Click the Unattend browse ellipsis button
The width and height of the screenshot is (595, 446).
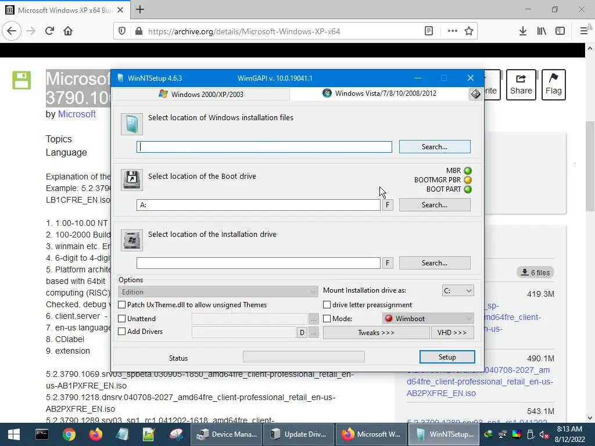click(x=313, y=319)
